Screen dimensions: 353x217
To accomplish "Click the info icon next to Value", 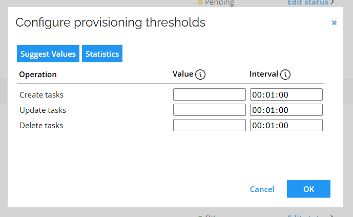I will click(201, 75).
